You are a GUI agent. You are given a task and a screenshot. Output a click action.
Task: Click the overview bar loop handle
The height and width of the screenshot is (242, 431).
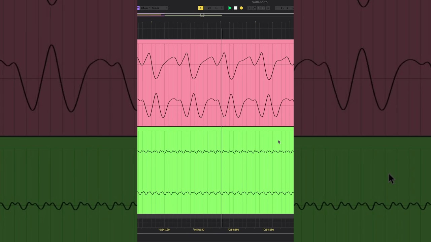click(202, 15)
